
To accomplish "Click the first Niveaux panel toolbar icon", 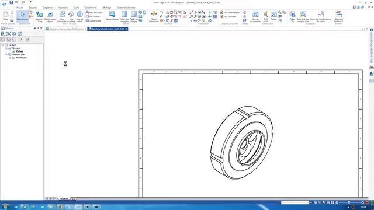I will click(x=2, y=34).
